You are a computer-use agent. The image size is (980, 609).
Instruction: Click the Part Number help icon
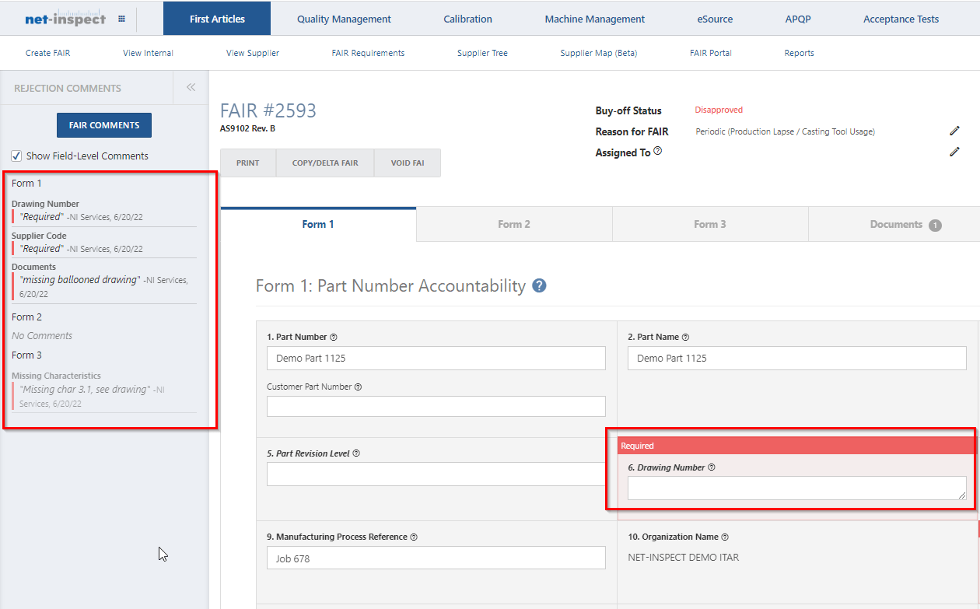[x=334, y=336]
